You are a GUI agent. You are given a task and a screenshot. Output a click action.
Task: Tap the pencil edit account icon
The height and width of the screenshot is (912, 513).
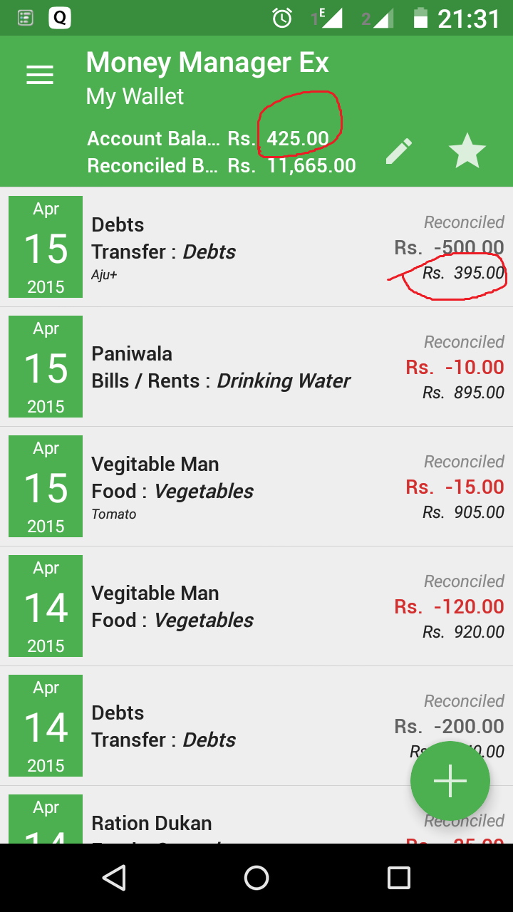pos(399,152)
